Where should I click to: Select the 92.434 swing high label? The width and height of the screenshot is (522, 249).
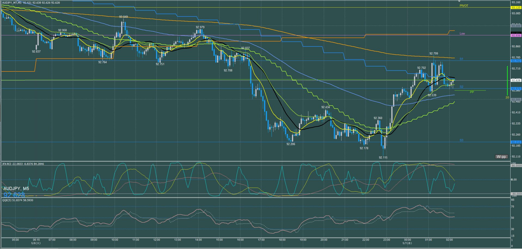pos(326,107)
